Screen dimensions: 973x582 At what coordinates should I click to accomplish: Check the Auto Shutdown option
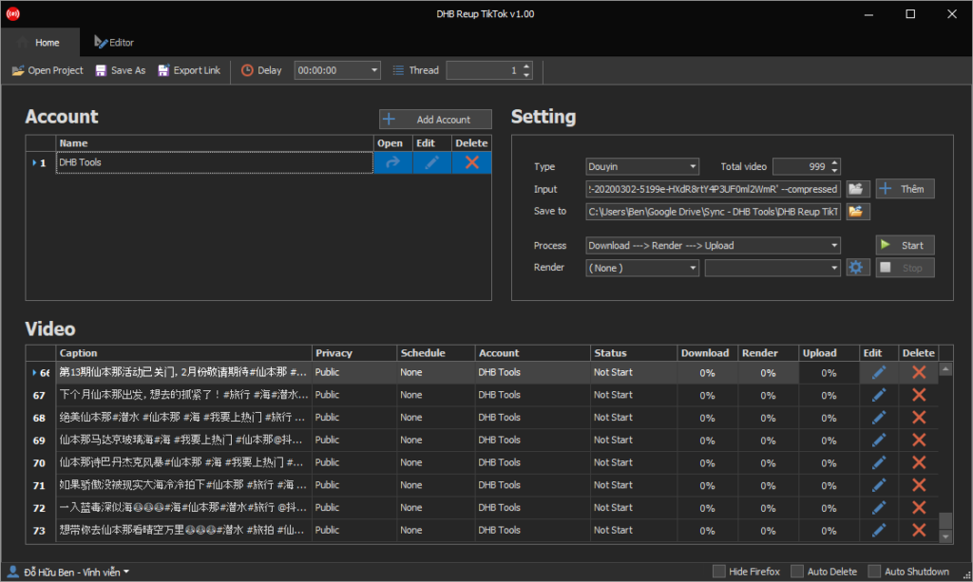(874, 572)
